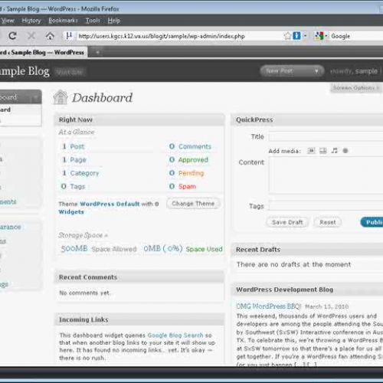
Task: Open dropdown arrow next to blue info icon
Action: (x=305, y=36)
